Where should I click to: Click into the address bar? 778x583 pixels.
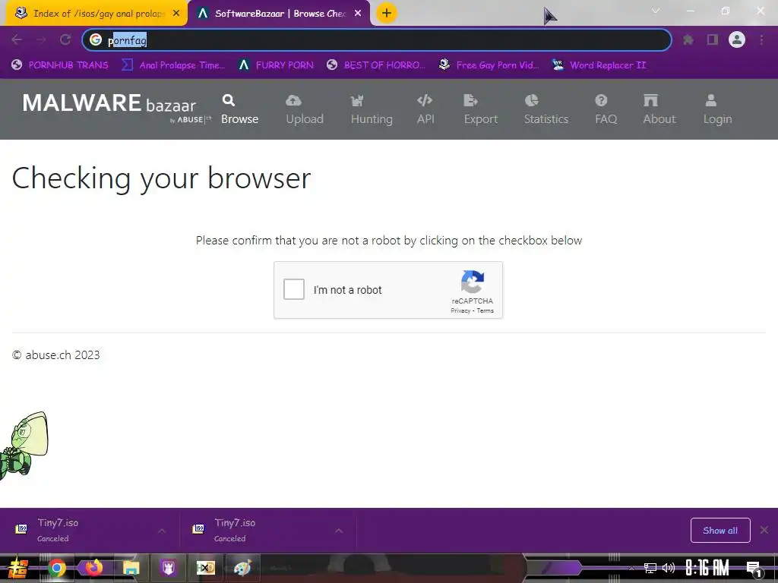[377, 39]
